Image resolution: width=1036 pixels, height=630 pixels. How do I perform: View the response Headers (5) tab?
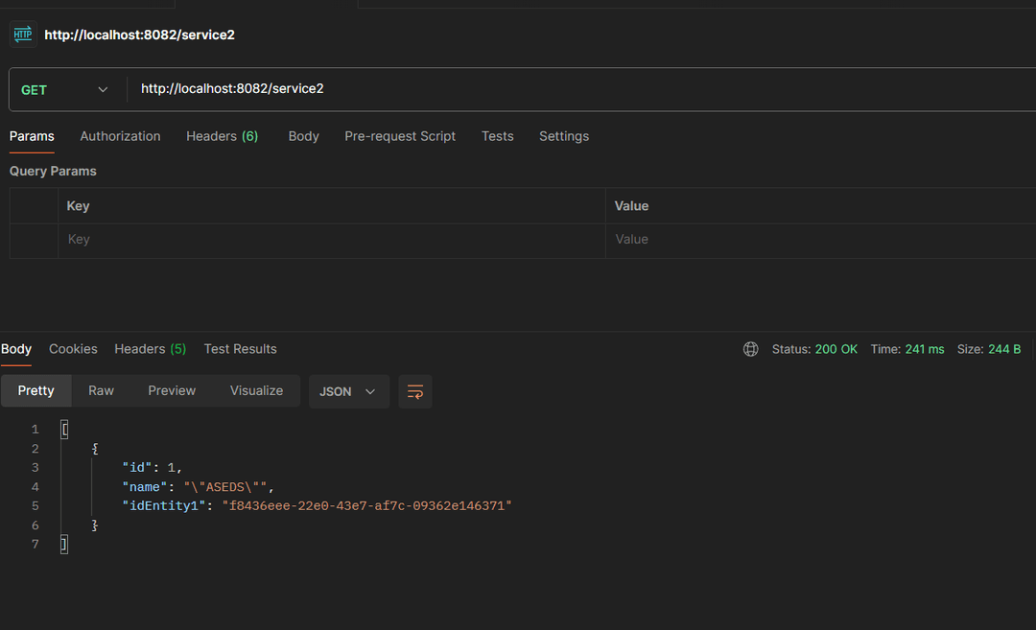pyautogui.click(x=150, y=349)
